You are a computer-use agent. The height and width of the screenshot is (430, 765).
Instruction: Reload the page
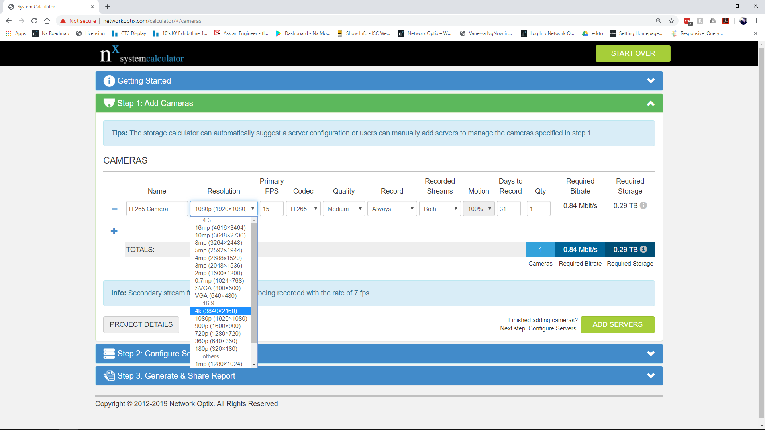34,21
